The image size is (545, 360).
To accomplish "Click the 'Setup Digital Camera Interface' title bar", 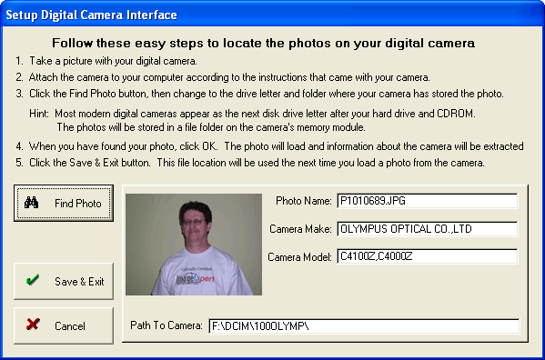I will point(273,15).
